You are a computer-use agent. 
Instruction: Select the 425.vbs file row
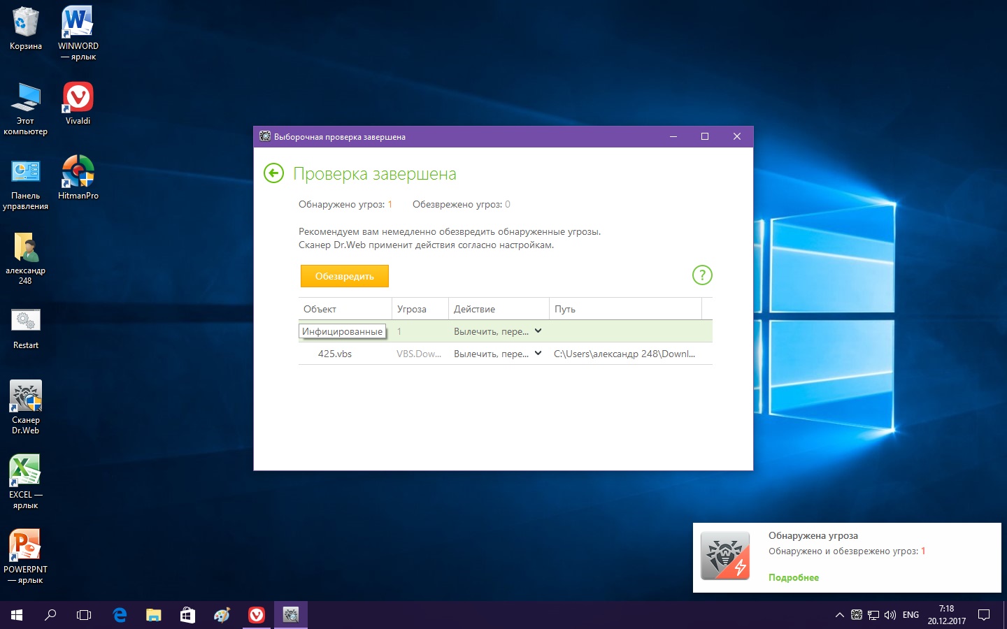[505, 354]
